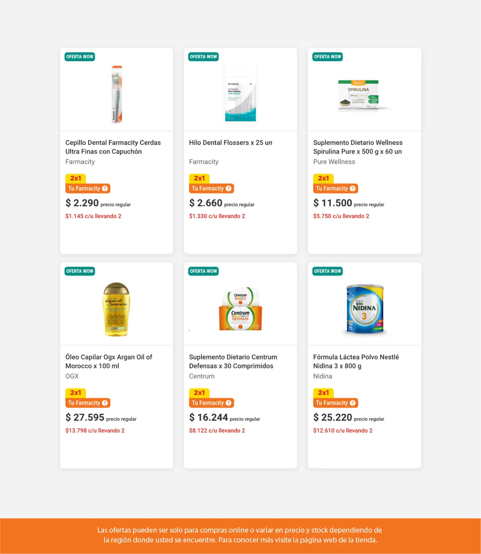Click the Centrum Defensas box image
The height and width of the screenshot is (554, 481).
240,309
